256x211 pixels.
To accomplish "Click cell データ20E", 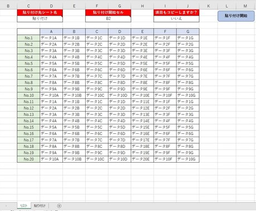I will (x=142, y=159).
